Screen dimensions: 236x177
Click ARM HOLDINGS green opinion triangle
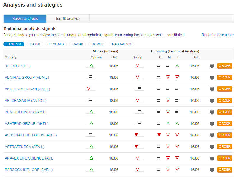click(x=91, y=112)
